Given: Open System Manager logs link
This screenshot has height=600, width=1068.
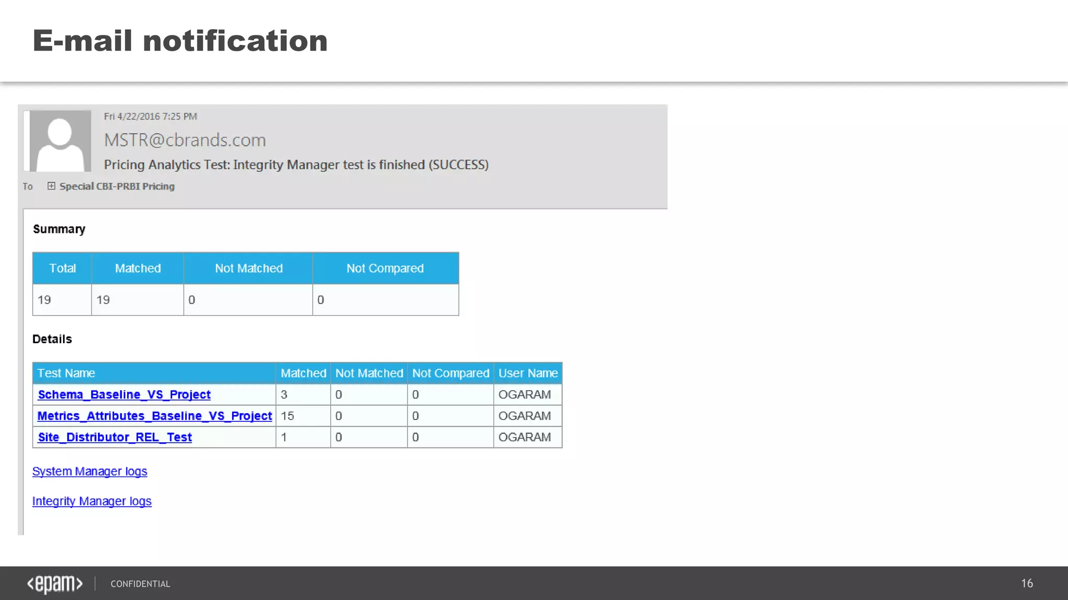Looking at the screenshot, I should (x=90, y=471).
